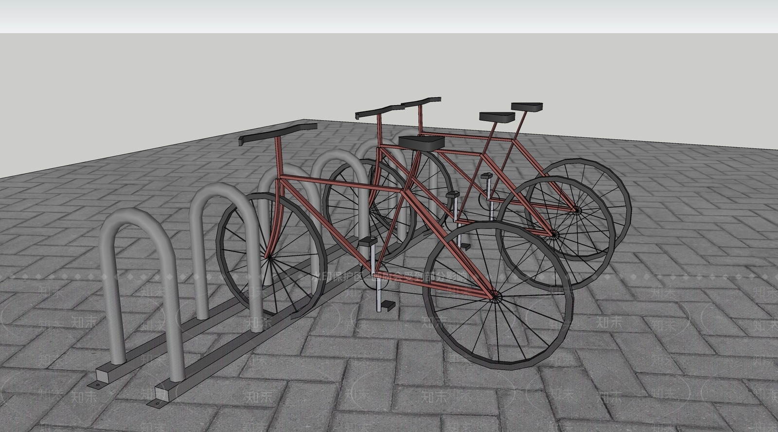Select the middle bicycle's rear wheel
This screenshot has width=778, height=432.
(556, 234)
